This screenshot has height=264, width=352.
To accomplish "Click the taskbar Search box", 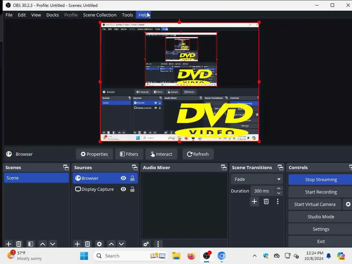I will point(130,256).
